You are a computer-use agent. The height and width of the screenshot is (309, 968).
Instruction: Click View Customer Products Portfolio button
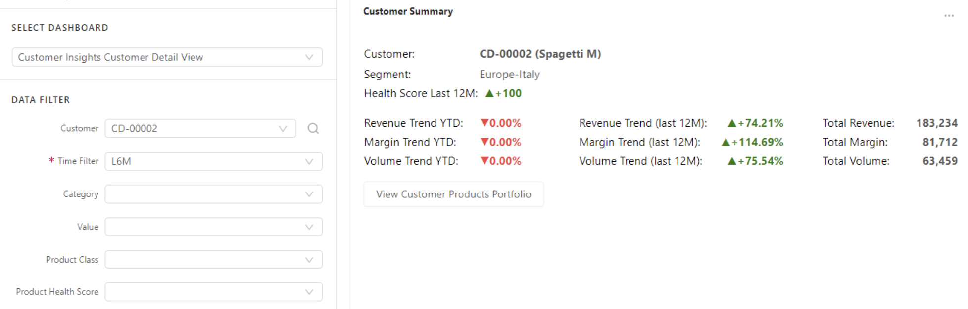(x=453, y=194)
